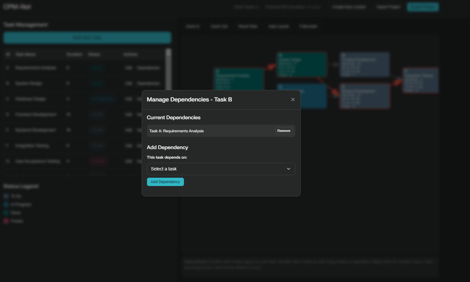The width and height of the screenshot is (470, 282).
Task: Select the Integration Testing node in diagram
Action: (420, 80)
